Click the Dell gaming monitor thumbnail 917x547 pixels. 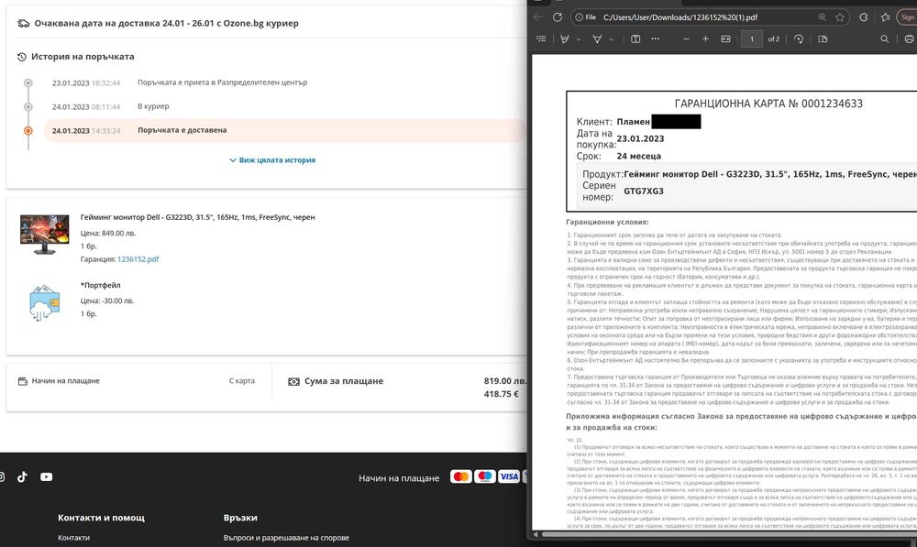pos(44,235)
